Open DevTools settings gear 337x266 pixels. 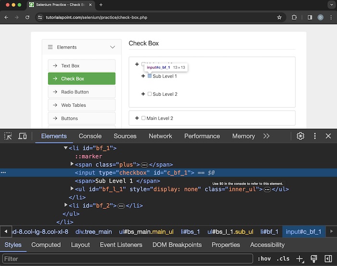(300, 136)
